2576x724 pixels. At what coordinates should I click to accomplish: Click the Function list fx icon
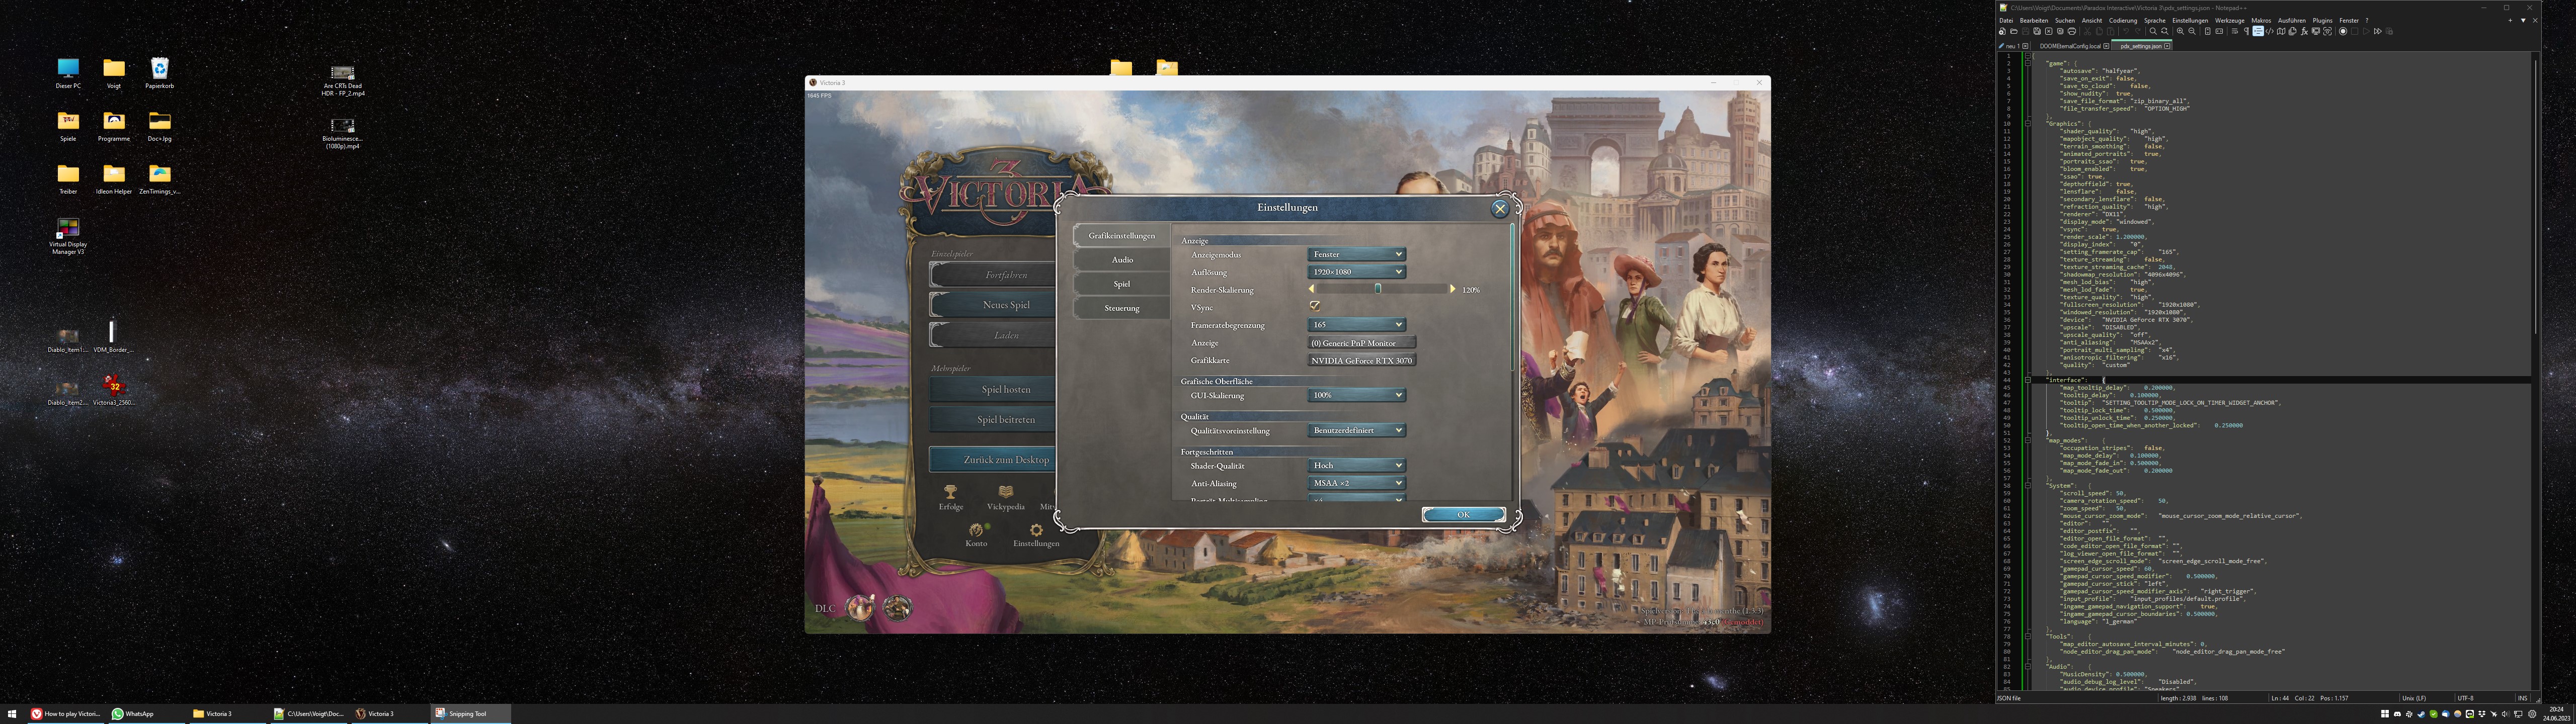2304,32
